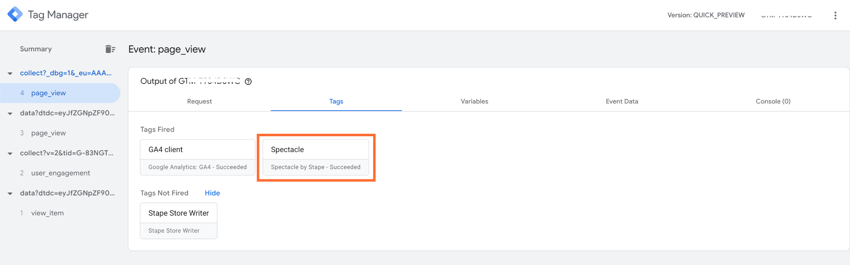
Task: Open the collect?_dbg=1&_eu=AAA request link
Action: click(66, 73)
